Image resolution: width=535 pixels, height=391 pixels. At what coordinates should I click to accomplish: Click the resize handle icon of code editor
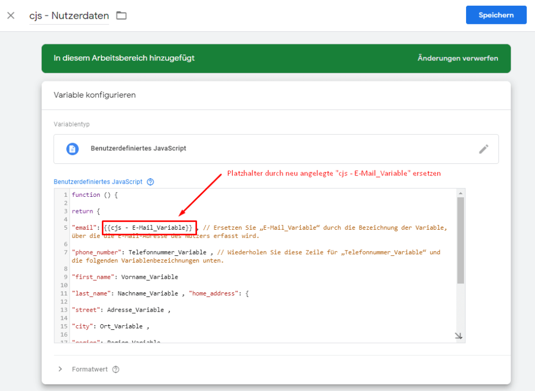(459, 336)
